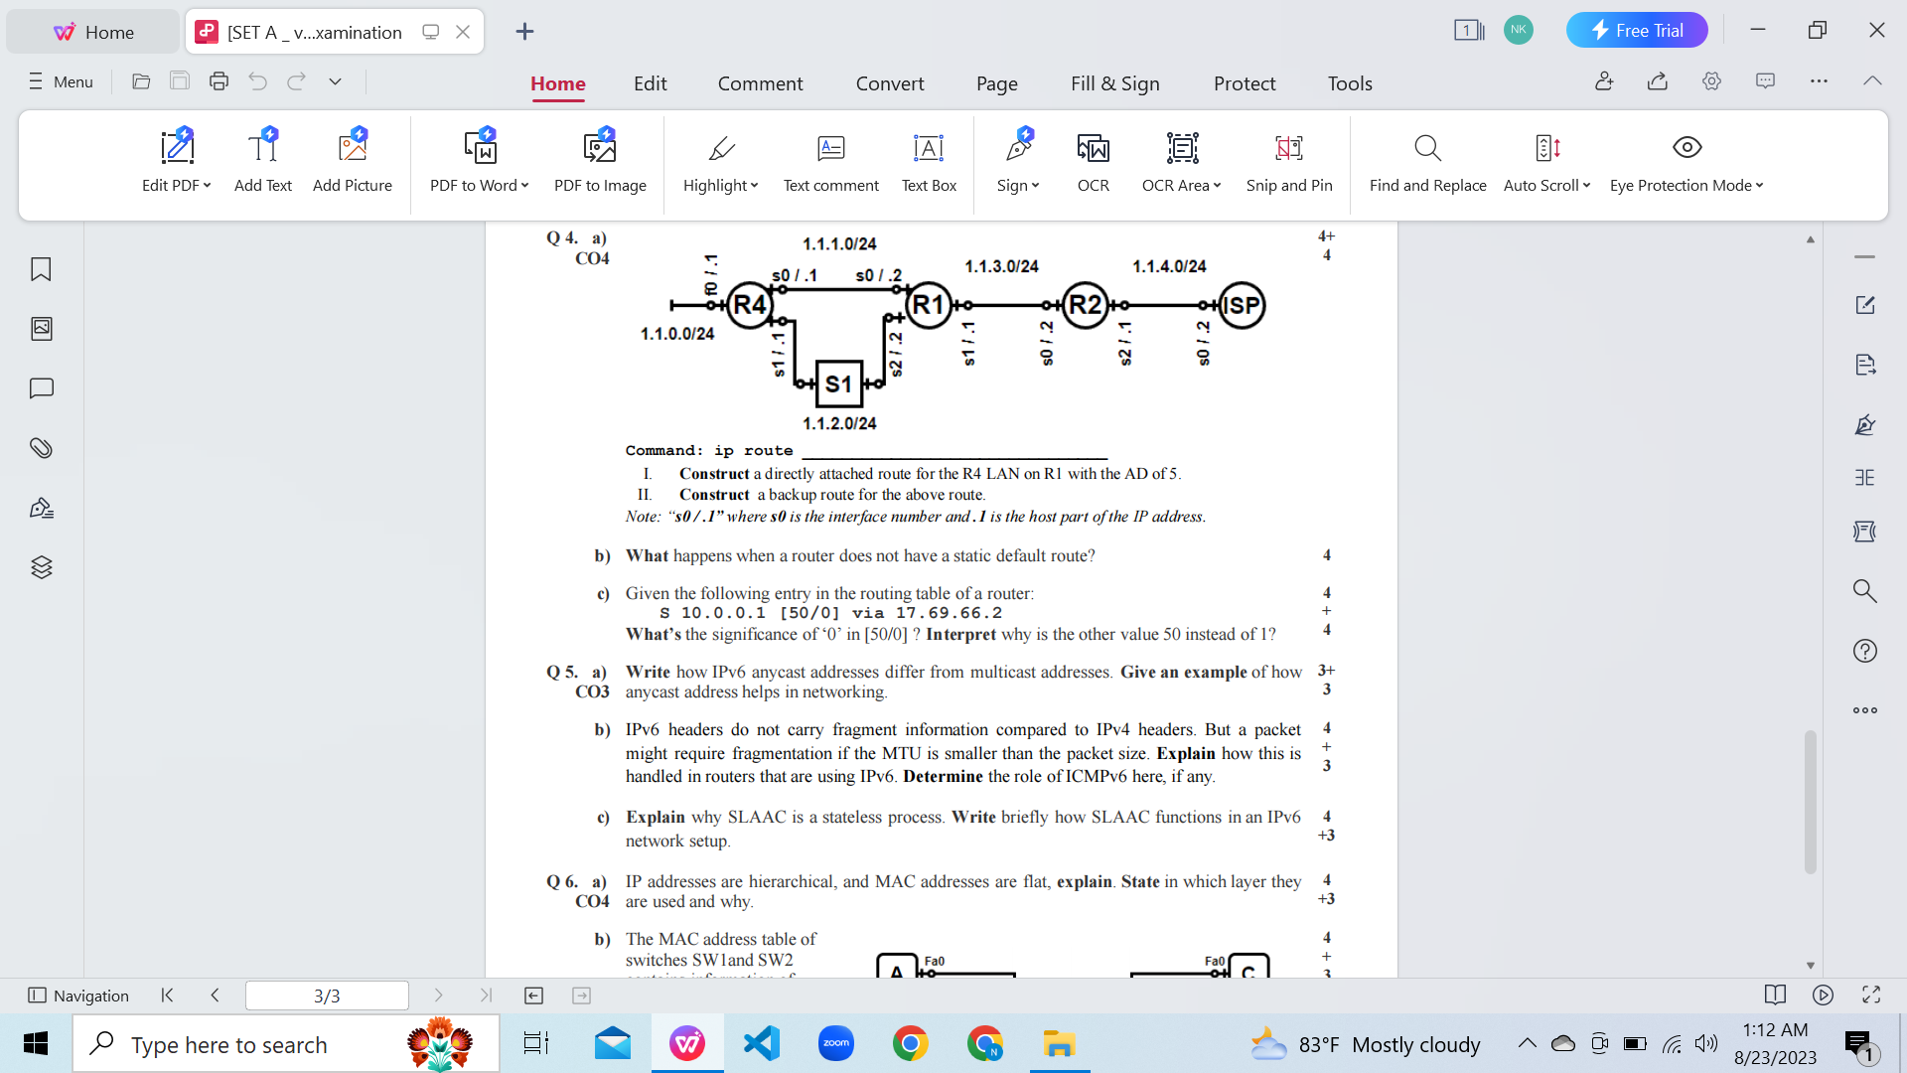
Task: Run the OCR tool
Action: tap(1094, 161)
